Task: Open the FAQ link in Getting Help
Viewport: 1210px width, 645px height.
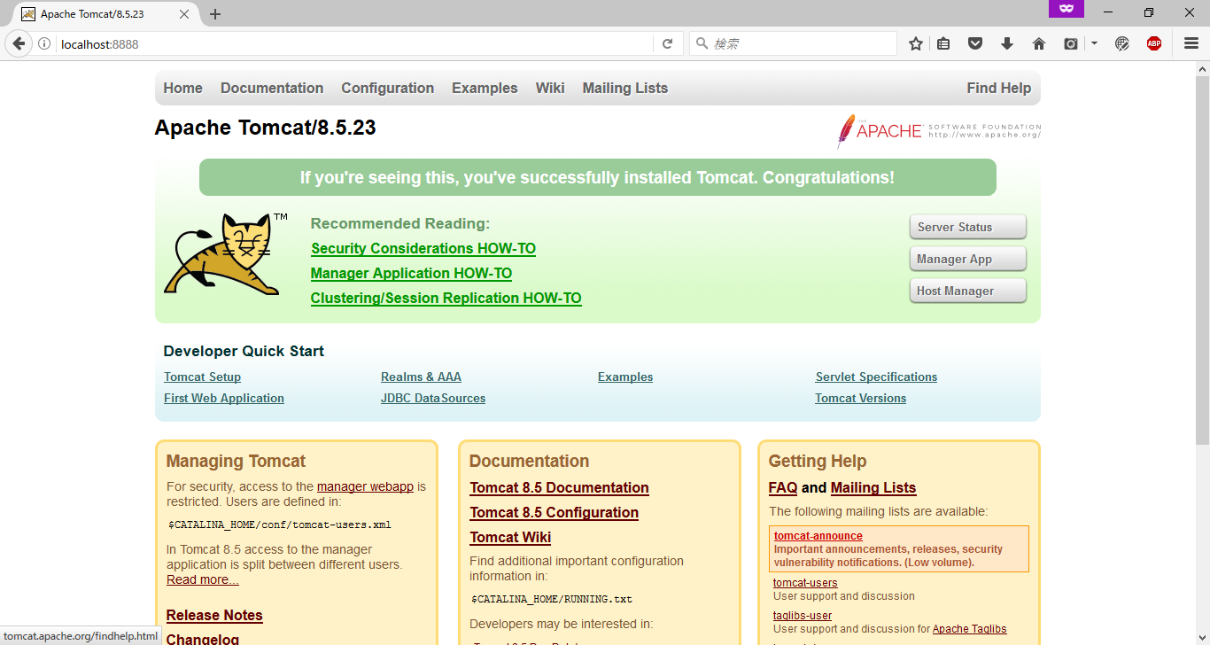Action: pos(783,487)
